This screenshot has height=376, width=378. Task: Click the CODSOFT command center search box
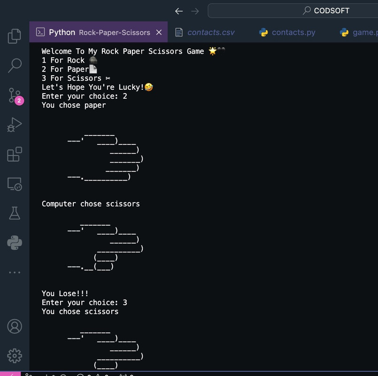[x=293, y=11]
